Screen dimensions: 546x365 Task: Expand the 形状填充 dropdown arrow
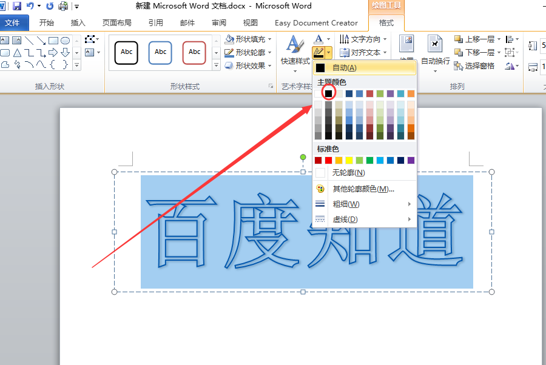pyautogui.click(x=270, y=39)
